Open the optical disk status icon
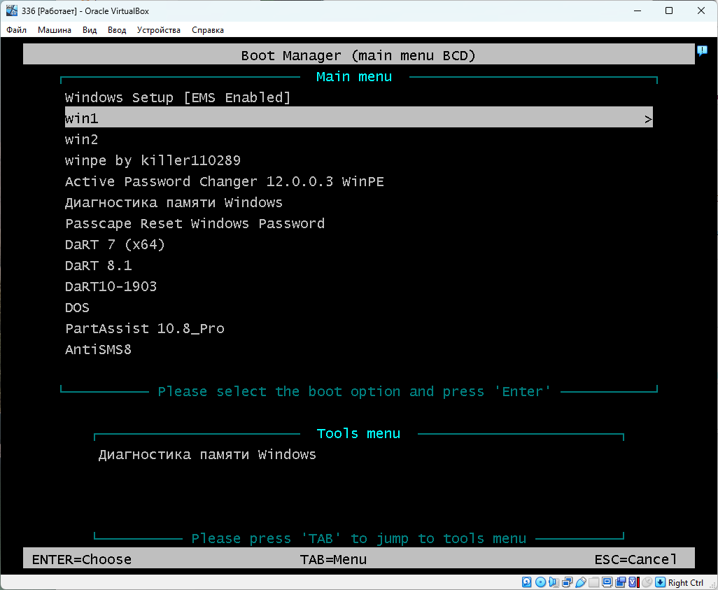718x590 pixels. 540,582
